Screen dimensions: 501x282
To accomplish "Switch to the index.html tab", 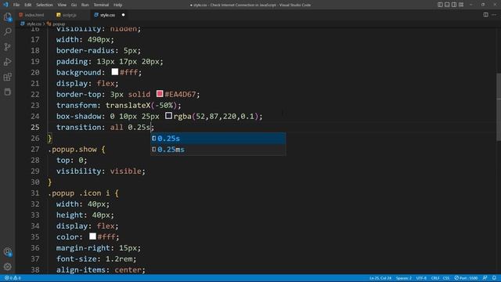I will tap(34, 15).
